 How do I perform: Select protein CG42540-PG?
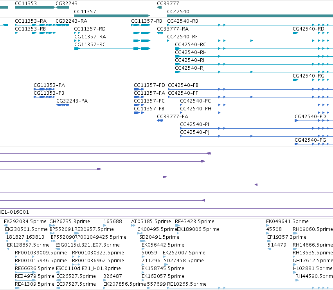(310, 140)
